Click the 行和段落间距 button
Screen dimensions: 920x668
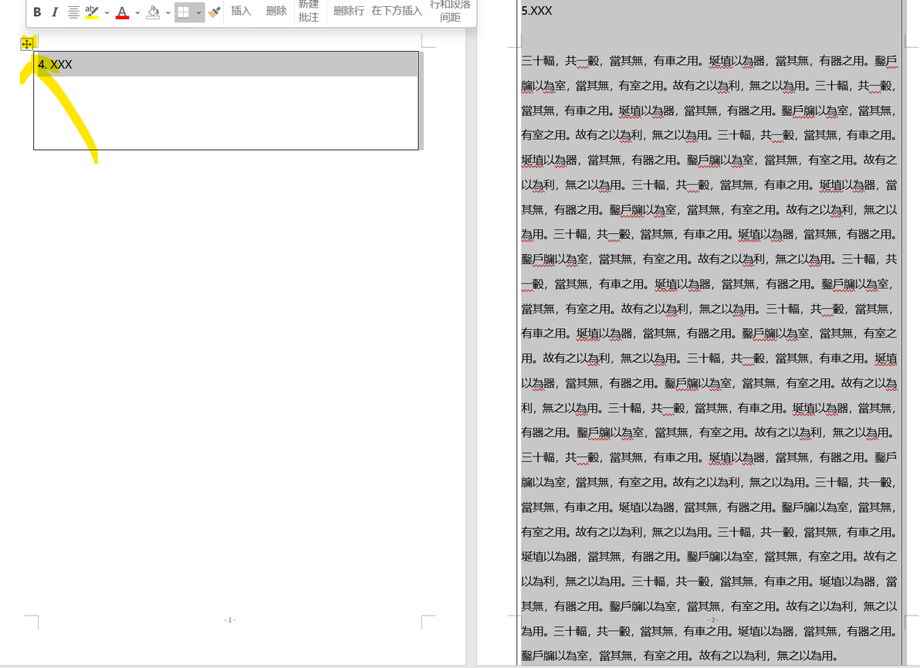click(x=450, y=11)
